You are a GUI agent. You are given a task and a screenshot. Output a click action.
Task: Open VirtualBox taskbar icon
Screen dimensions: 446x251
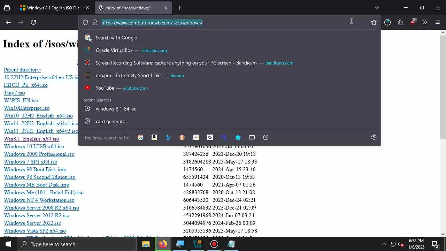click(197, 244)
